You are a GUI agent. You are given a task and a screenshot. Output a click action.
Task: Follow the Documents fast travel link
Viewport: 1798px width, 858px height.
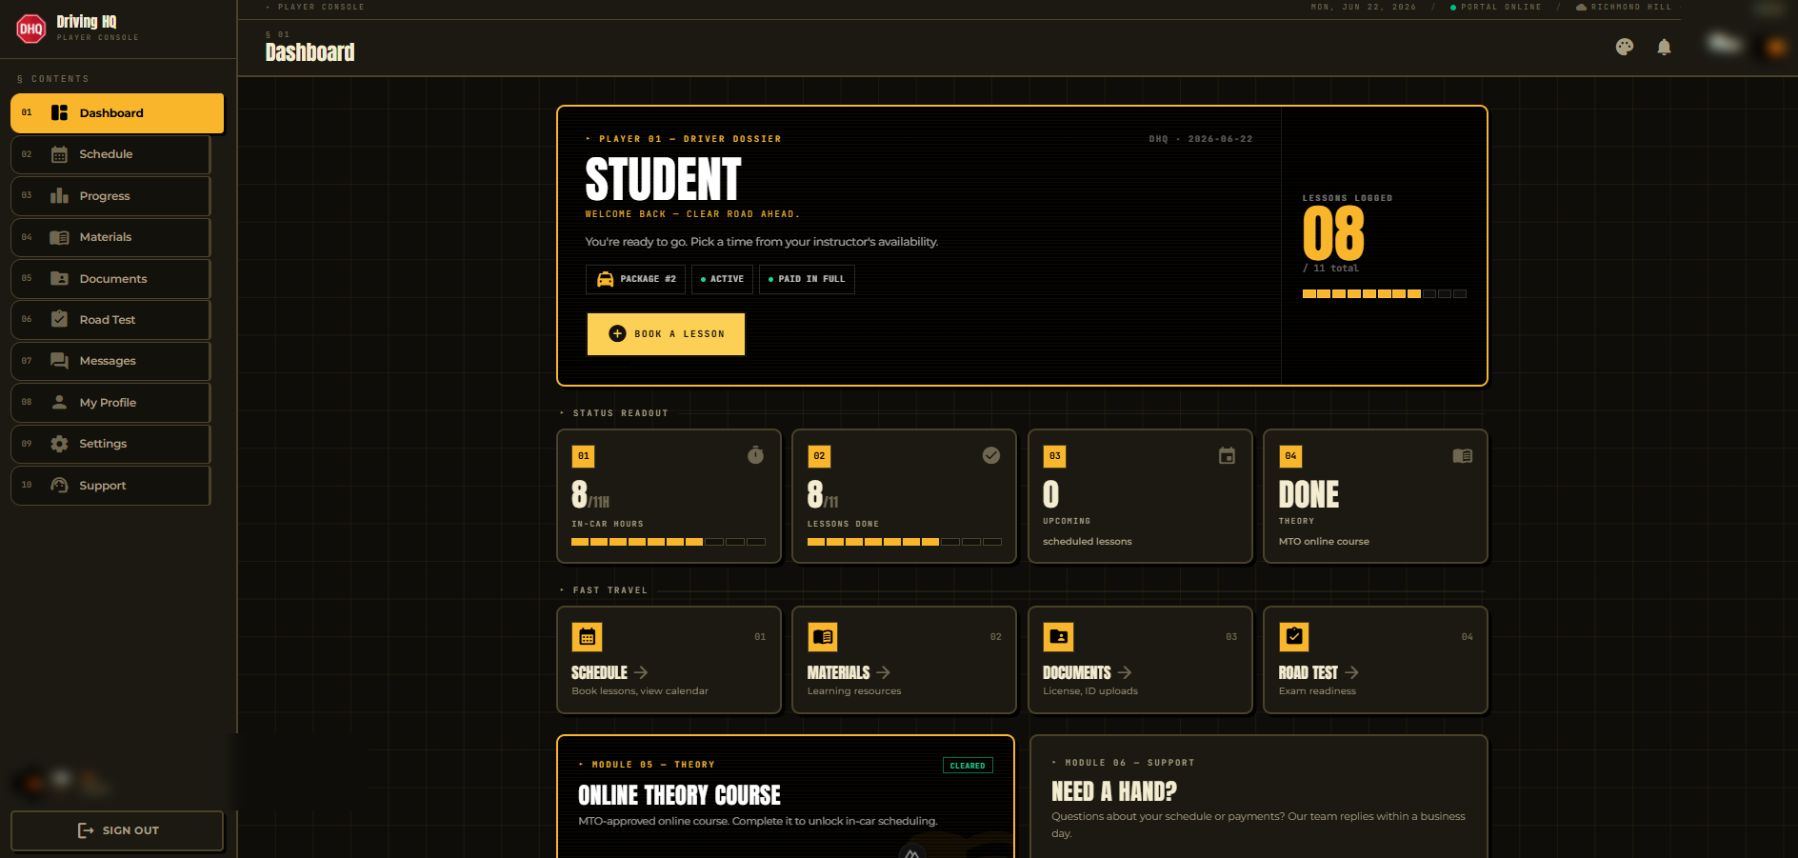[1140, 660]
